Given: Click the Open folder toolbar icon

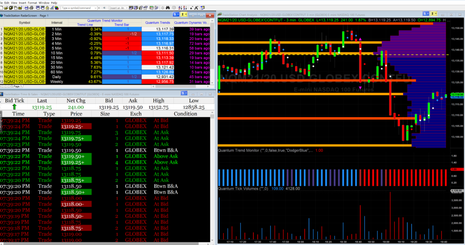Looking at the screenshot, I should (x=6, y=8).
